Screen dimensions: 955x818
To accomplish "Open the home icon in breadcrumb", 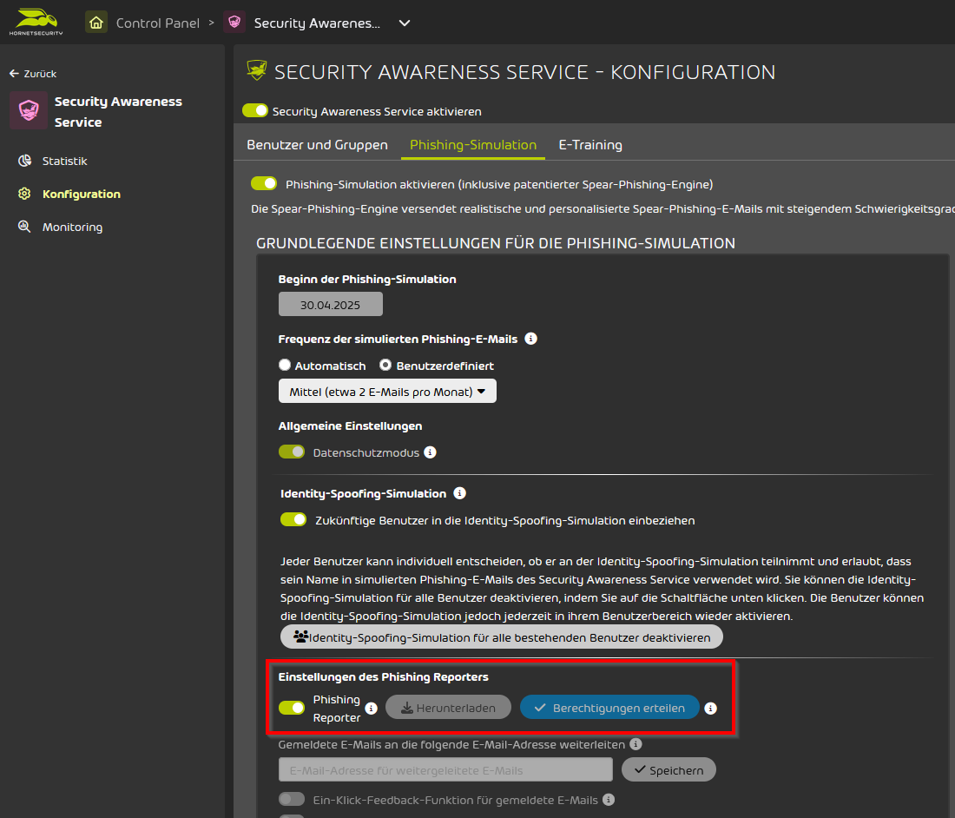I will click(x=96, y=23).
